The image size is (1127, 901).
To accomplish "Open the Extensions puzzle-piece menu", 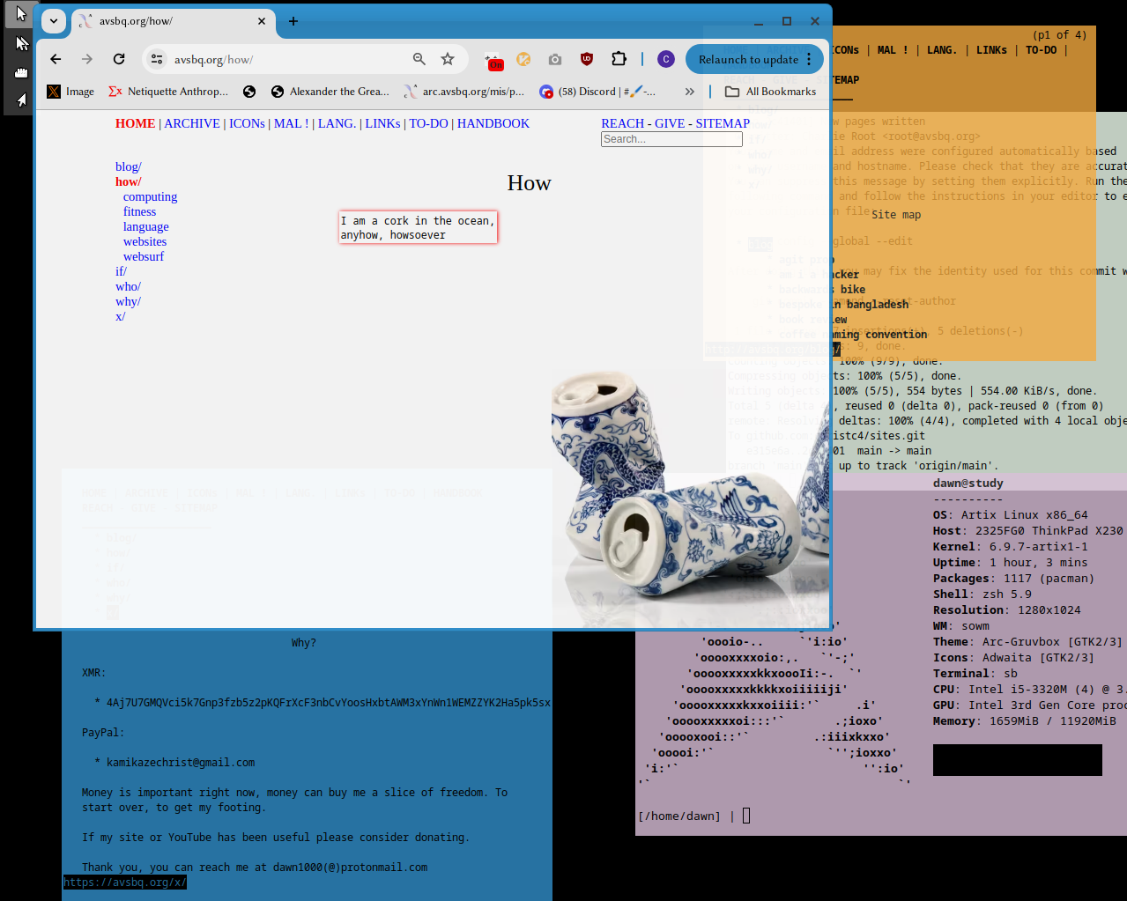I will coord(619,59).
